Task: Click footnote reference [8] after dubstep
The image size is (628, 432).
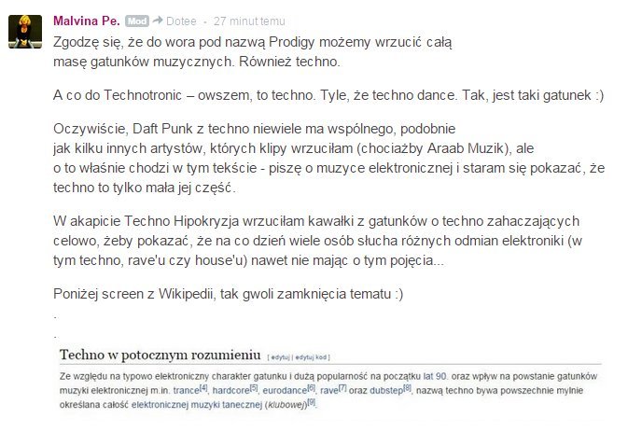Action: [x=407, y=386]
